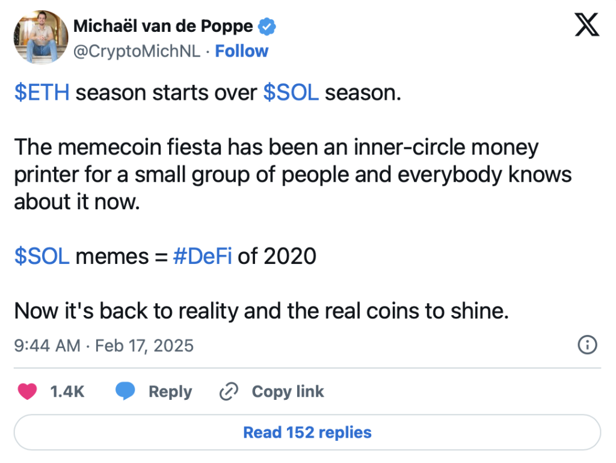Click the first $SOL cashtag in the tweet
616x463 pixels.
(291, 93)
